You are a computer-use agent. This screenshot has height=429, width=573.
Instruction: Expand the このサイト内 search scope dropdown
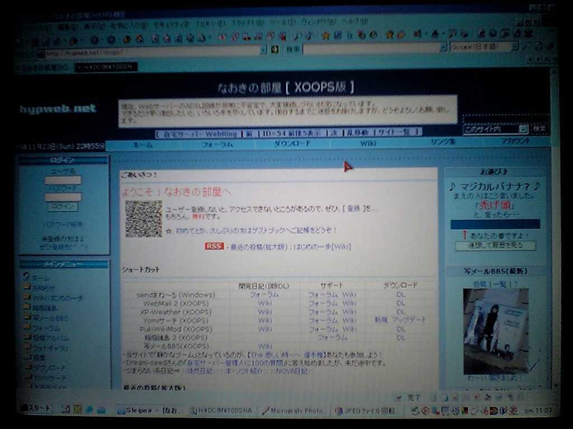coord(523,129)
